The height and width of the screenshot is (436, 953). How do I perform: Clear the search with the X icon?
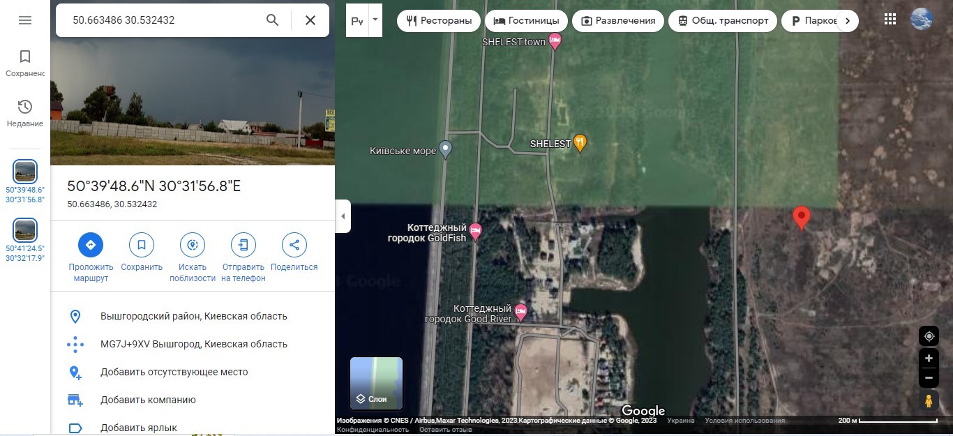pyautogui.click(x=310, y=20)
